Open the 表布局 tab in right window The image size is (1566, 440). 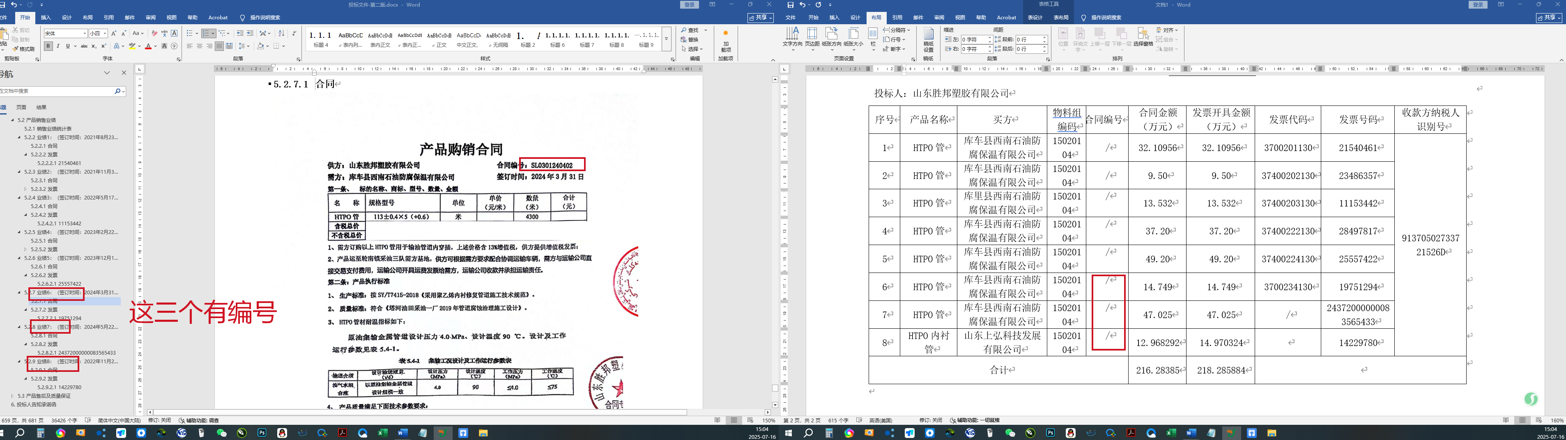[x=1061, y=18]
